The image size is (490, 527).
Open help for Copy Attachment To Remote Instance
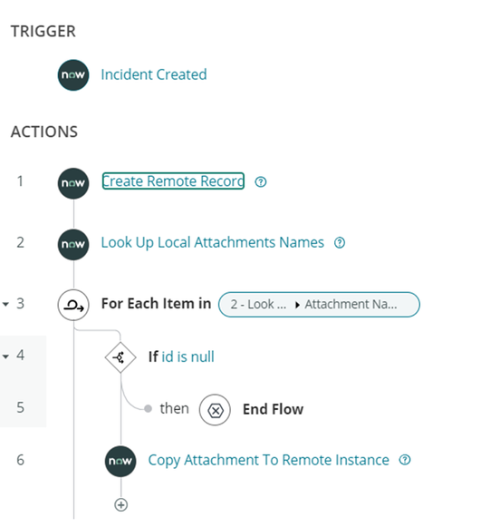[x=405, y=460]
